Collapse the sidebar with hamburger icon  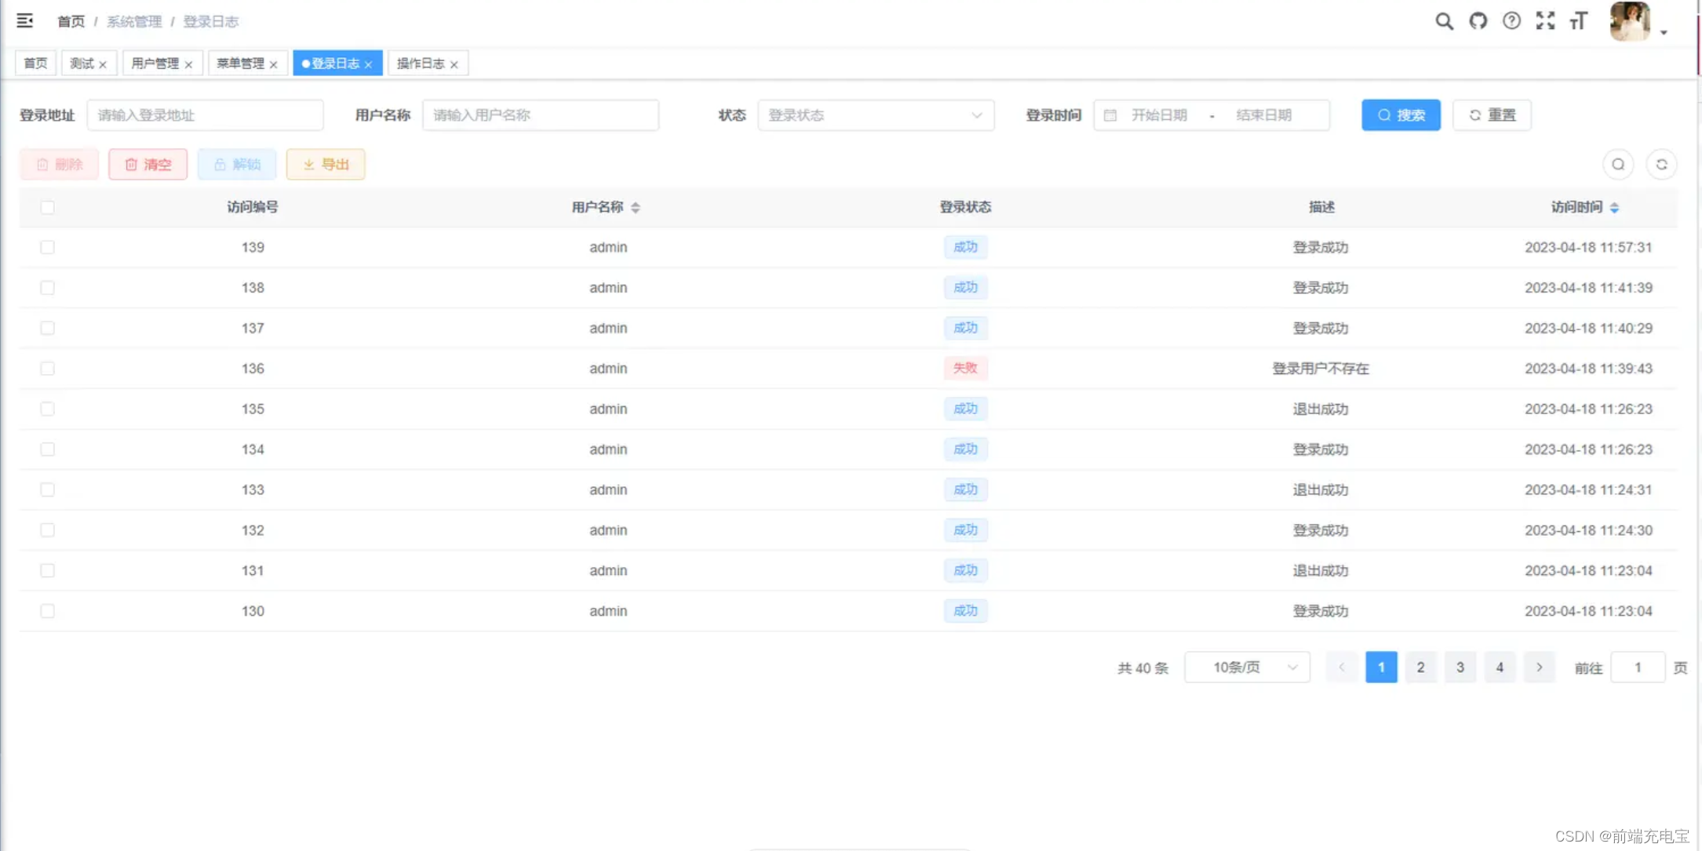[25, 20]
